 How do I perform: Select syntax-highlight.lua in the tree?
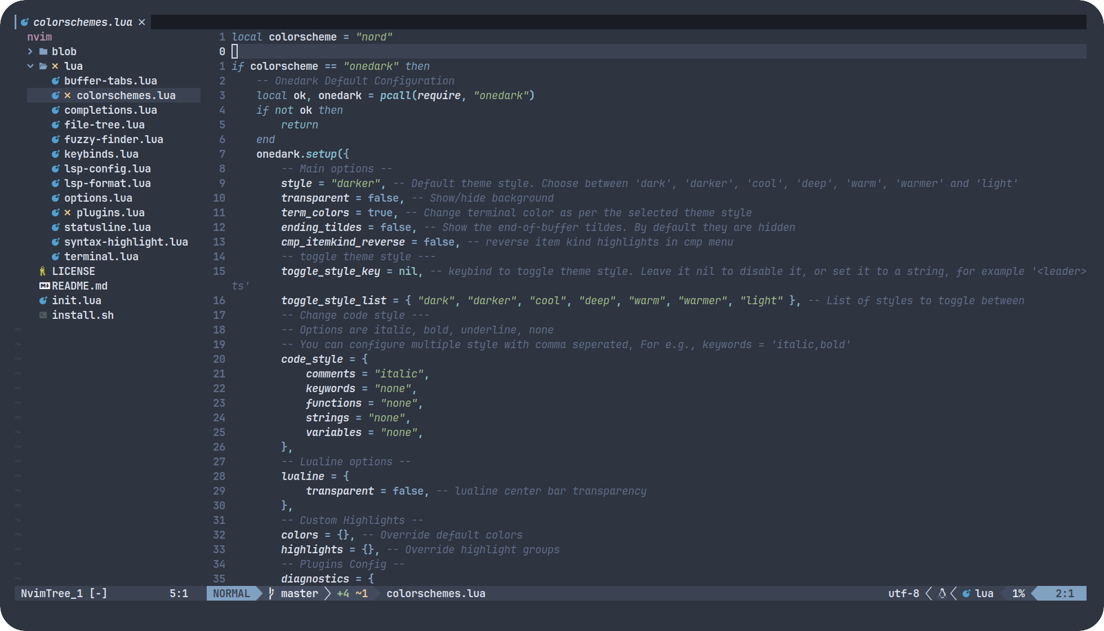[x=126, y=242]
